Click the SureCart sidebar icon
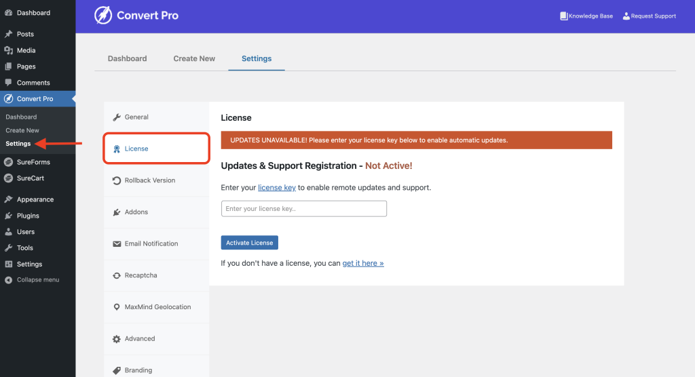The image size is (695, 377). pos(8,178)
